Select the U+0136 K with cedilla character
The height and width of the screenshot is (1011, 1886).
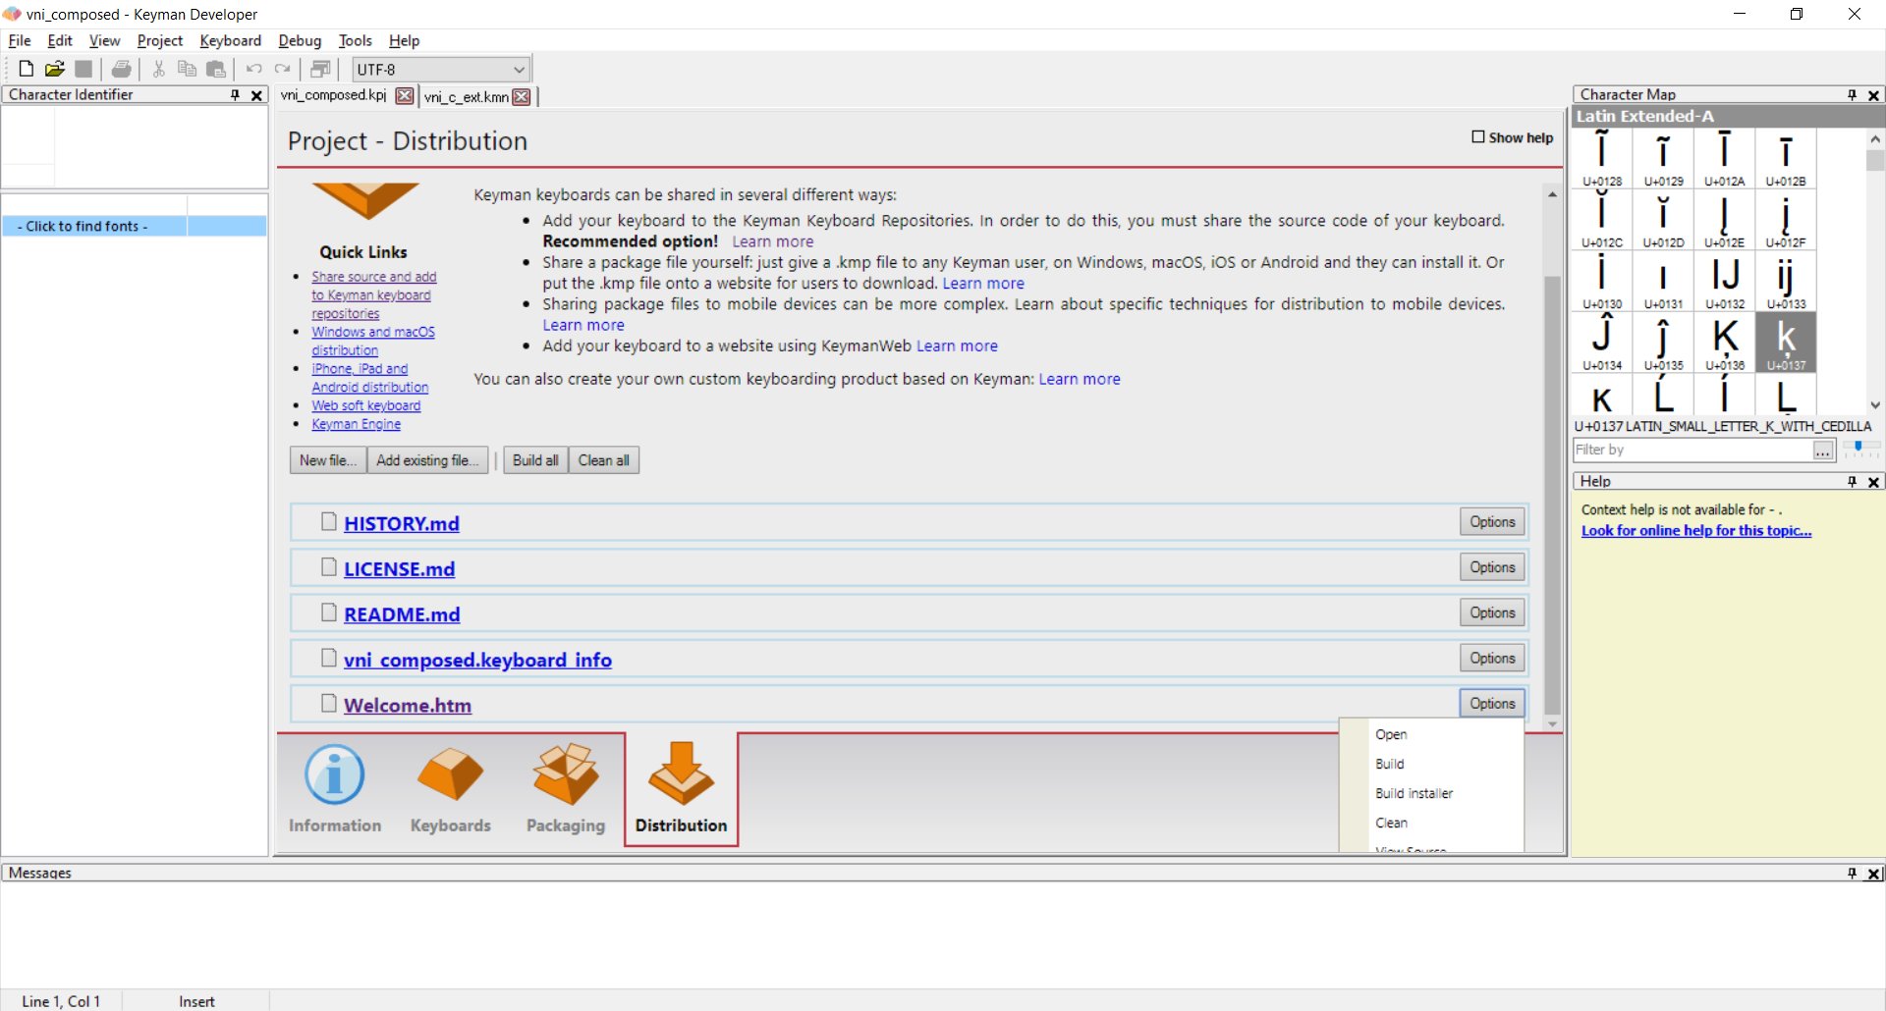point(1725,343)
